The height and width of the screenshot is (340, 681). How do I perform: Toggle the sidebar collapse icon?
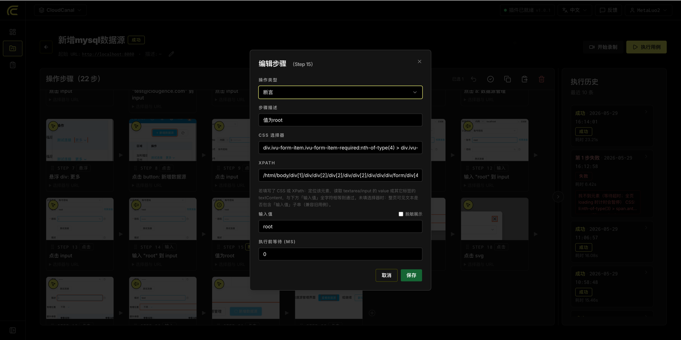coord(13,330)
